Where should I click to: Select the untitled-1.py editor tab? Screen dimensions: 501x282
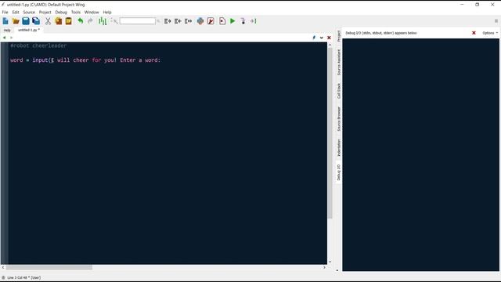coord(29,30)
